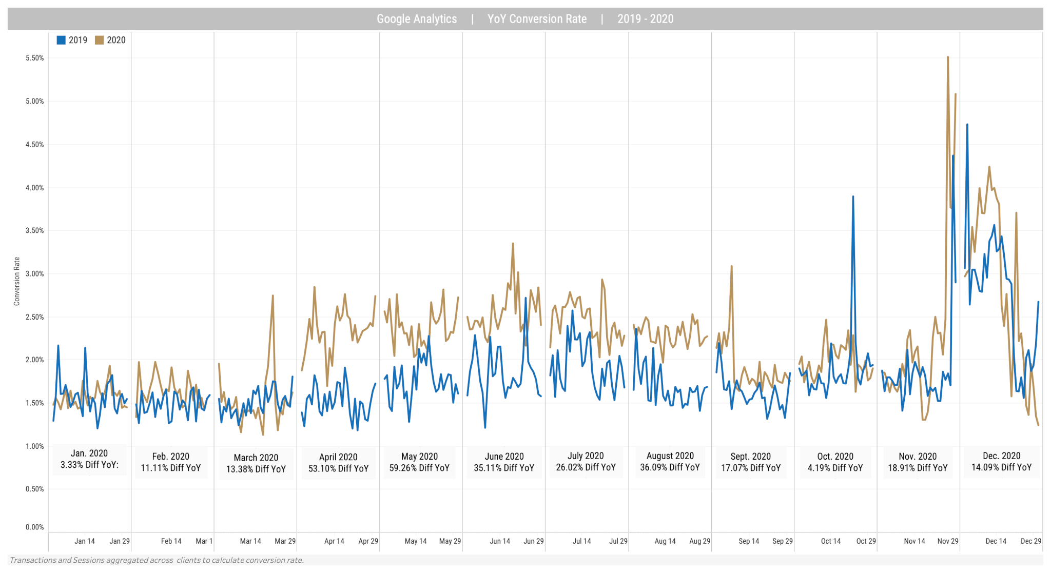1051x573 pixels.
Task: Click the 4.50% y-axis label
Action: click(x=35, y=144)
